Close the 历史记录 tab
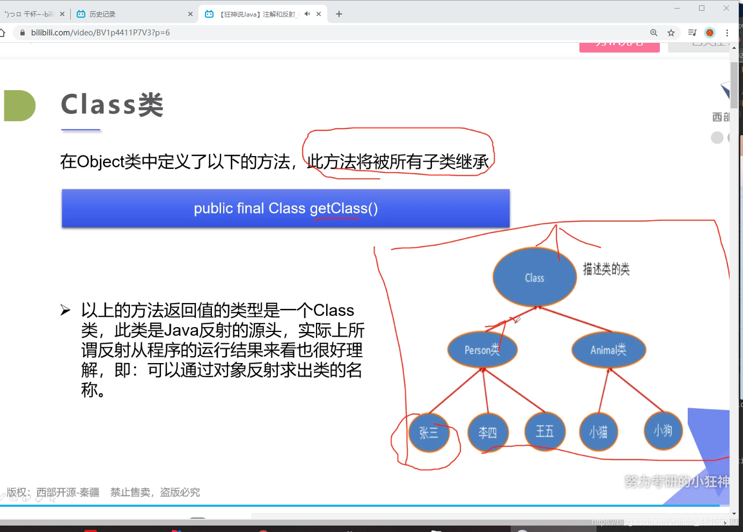743x532 pixels. pyautogui.click(x=190, y=14)
